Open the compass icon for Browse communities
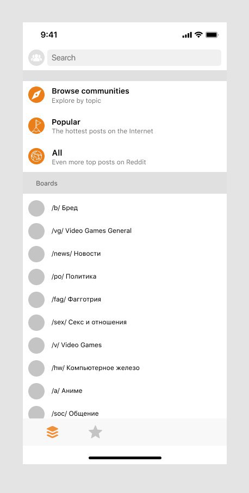The image size is (249, 493). point(36,95)
